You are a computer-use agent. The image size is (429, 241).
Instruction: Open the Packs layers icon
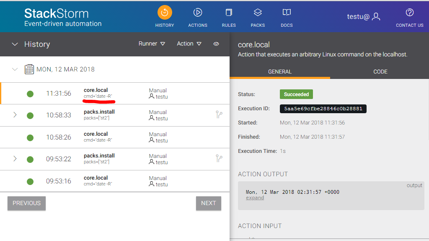tap(258, 12)
